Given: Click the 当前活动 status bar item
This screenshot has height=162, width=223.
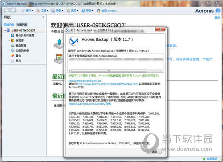Looking at the screenshot, I should [210, 159].
